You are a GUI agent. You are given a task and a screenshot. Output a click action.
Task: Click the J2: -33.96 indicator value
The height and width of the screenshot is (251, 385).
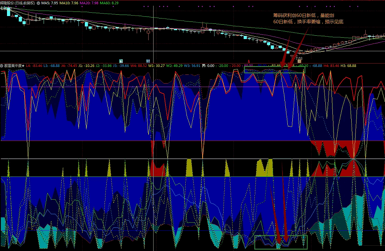click(x=104, y=66)
